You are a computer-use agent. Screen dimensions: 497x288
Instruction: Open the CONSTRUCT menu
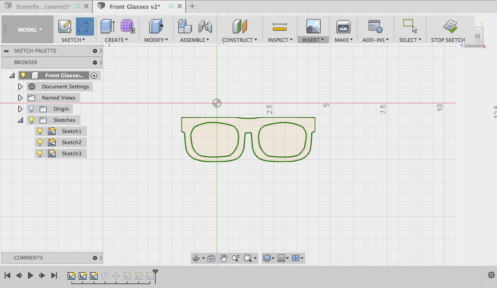239,40
